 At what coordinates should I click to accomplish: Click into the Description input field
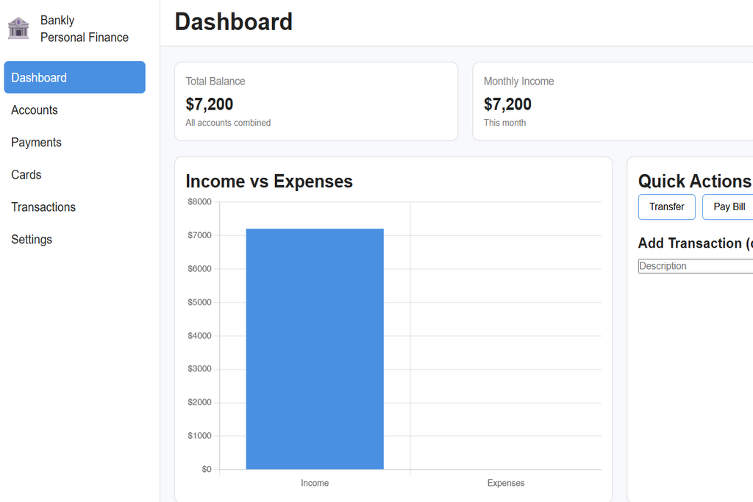point(695,265)
